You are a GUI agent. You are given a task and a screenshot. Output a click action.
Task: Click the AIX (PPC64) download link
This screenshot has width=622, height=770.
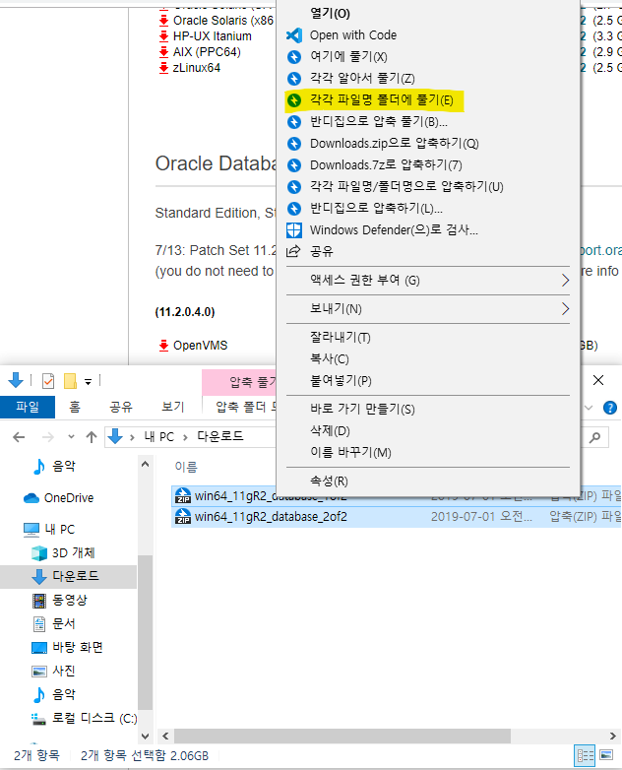pyautogui.click(x=207, y=52)
